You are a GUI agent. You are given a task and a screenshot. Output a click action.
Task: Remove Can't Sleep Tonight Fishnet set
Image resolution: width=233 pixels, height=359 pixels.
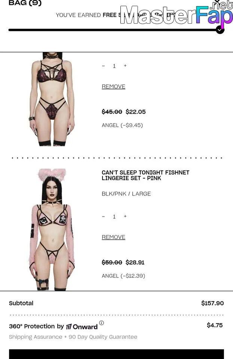click(x=114, y=237)
